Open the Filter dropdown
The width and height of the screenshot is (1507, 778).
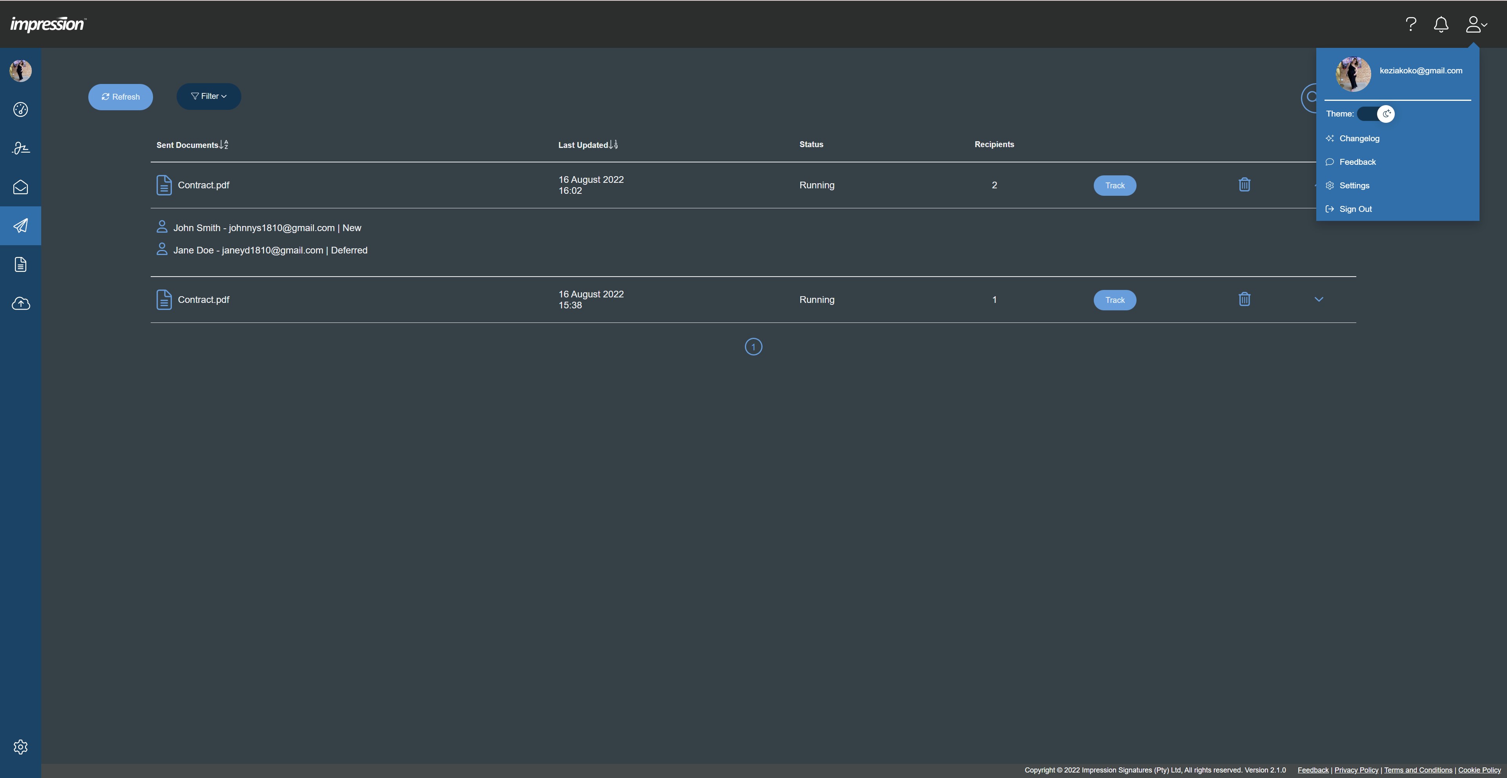[x=209, y=97]
